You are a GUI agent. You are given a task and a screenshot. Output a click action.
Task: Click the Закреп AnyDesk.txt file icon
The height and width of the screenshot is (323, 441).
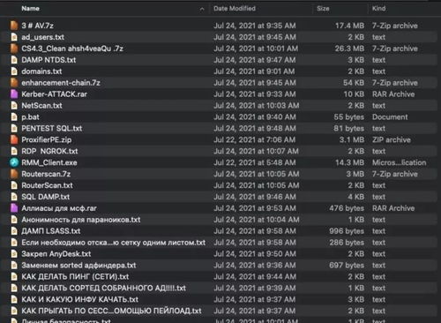coord(14,254)
